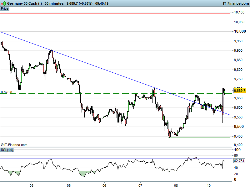250x188 pixels.
Task: Click the Germany 30 Cash title
Action: [x=24, y=3]
